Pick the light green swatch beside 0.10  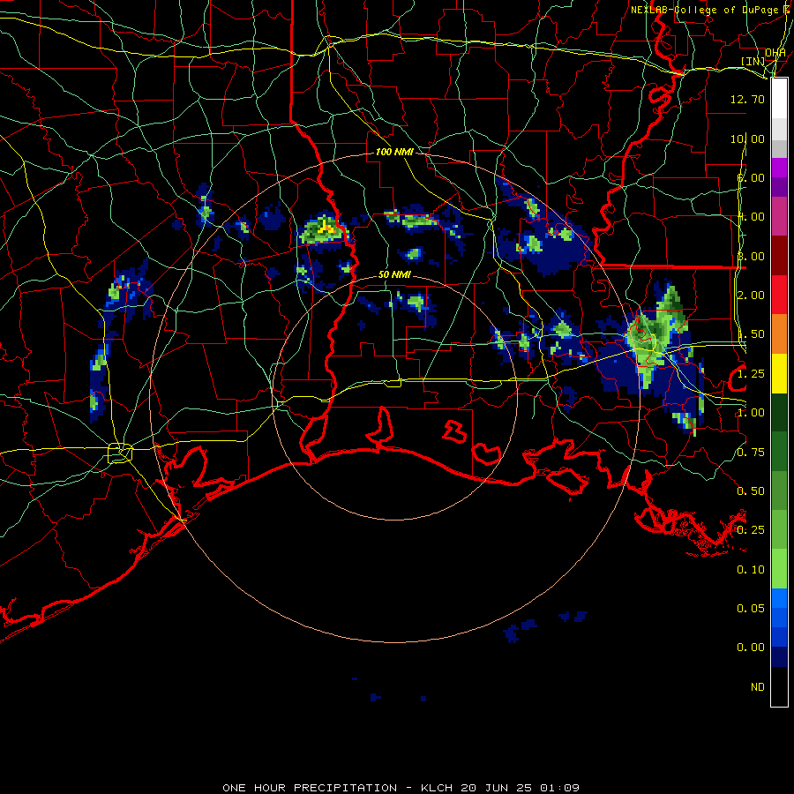tap(779, 569)
